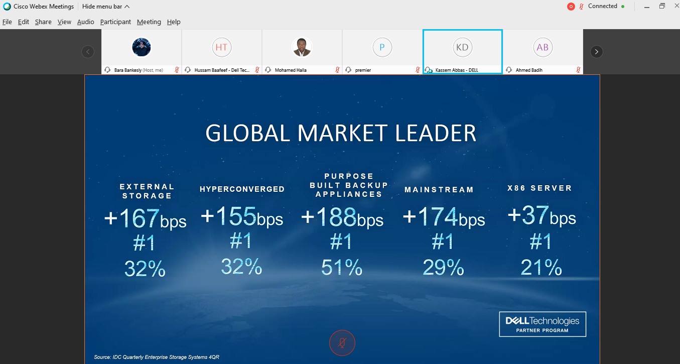Click the +188bps figure on the slide
The image size is (680, 364).
(x=342, y=217)
